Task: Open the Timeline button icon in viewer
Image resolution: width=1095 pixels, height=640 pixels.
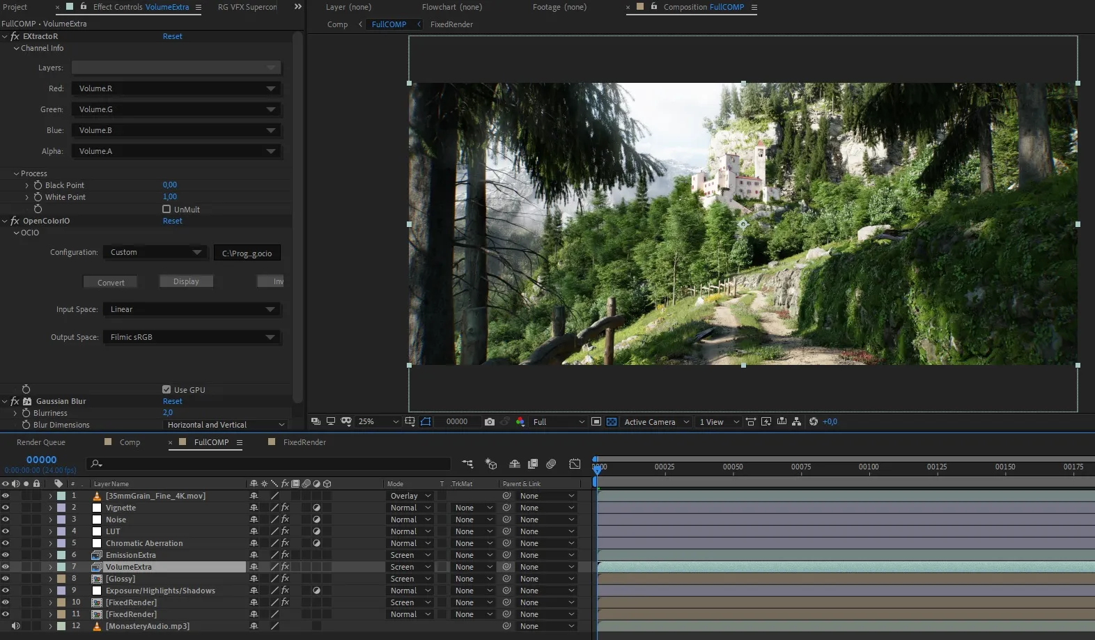Action: 782,422
